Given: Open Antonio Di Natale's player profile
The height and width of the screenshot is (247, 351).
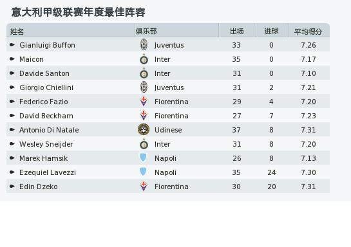Looking at the screenshot, I should [49, 130].
